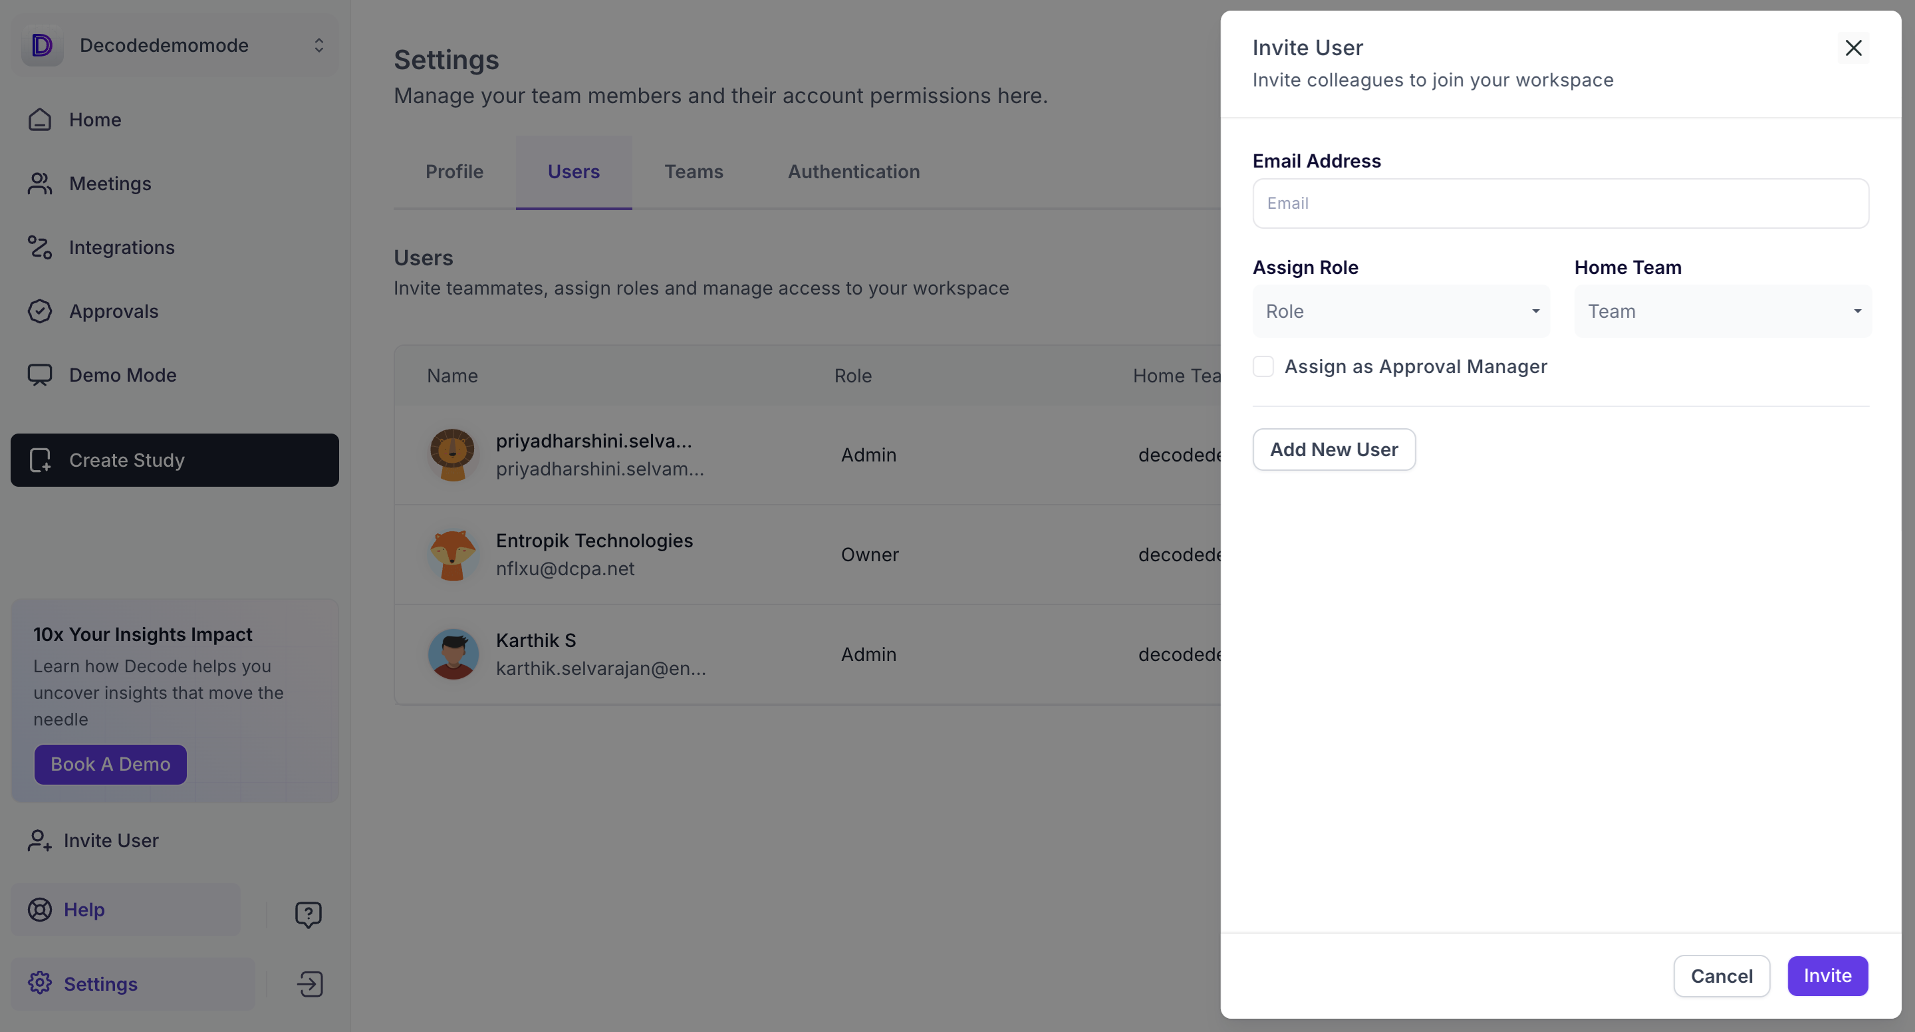This screenshot has width=1915, height=1032.
Task: Click the Integrations icon in sidebar
Action: 39,247
